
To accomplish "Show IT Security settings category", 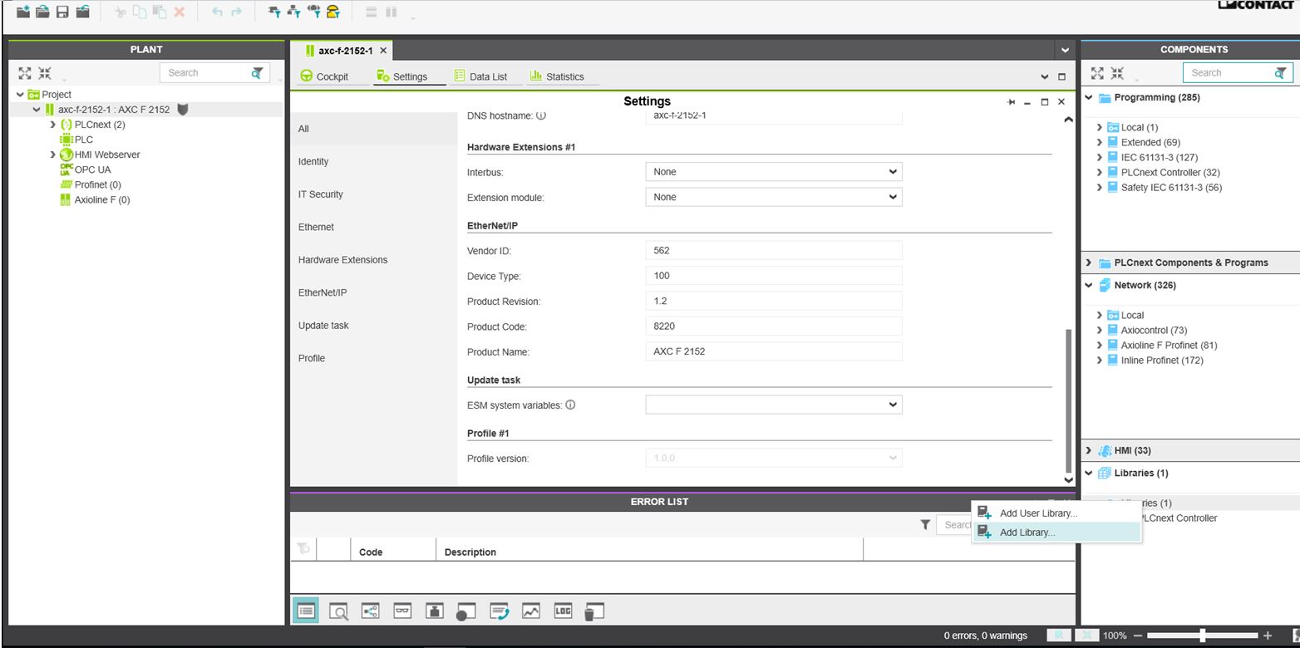I will click(321, 194).
